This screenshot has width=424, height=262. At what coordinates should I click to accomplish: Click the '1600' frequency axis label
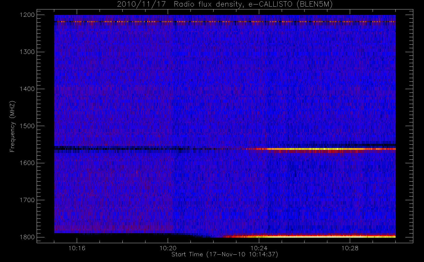(27, 163)
